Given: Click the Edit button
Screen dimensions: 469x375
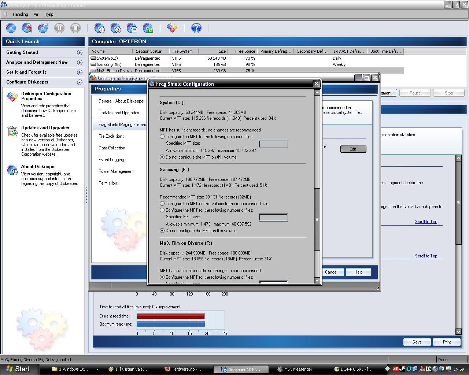Looking at the screenshot, I should point(353,149).
